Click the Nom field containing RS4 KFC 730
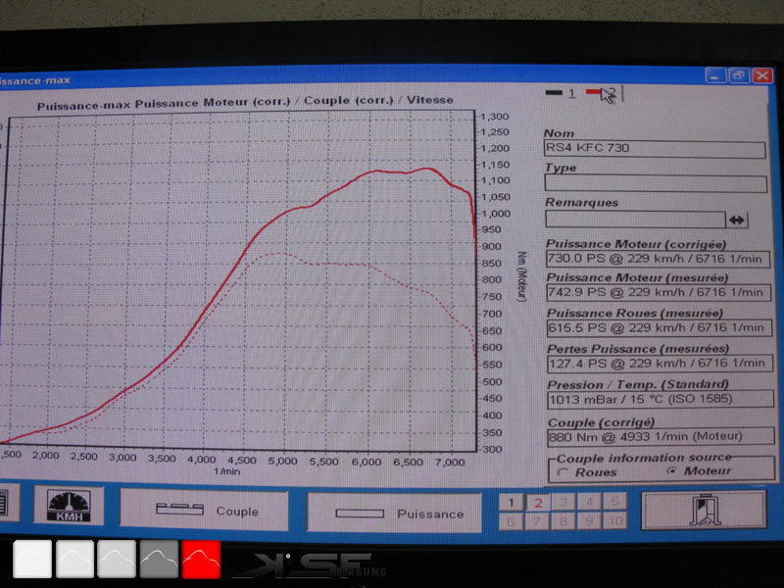The width and height of the screenshot is (784, 588). [655, 149]
